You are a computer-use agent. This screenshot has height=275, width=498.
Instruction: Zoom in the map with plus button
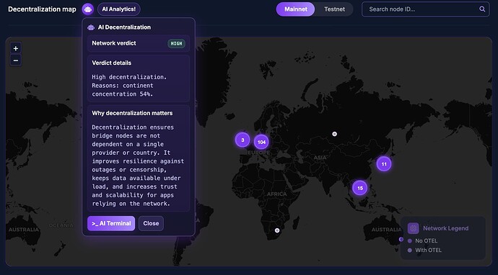[x=16, y=48]
